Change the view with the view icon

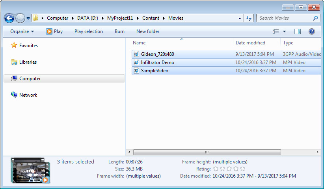point(276,31)
